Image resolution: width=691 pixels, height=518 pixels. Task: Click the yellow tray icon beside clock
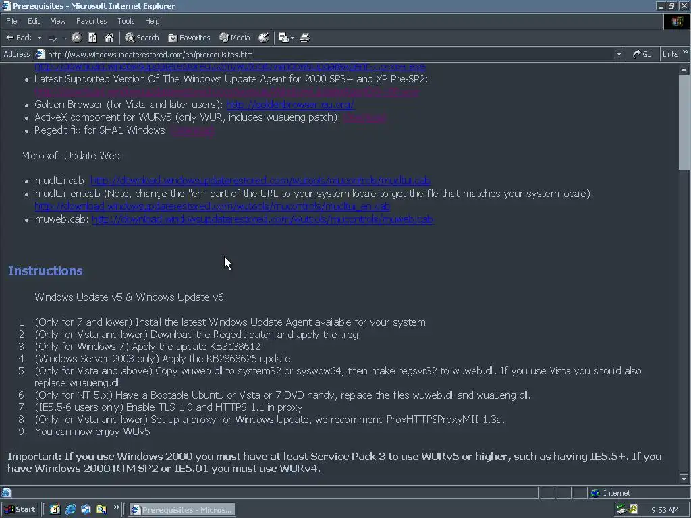pyautogui.click(x=633, y=509)
